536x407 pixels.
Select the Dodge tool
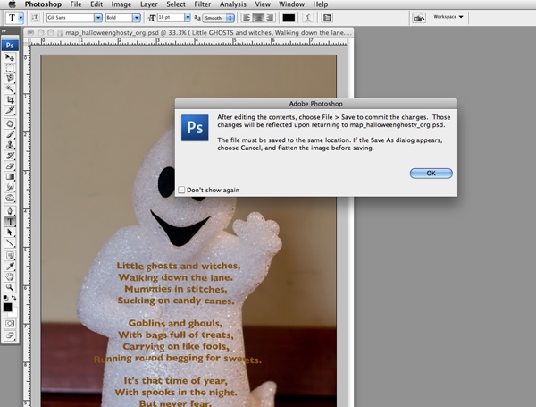(10, 198)
